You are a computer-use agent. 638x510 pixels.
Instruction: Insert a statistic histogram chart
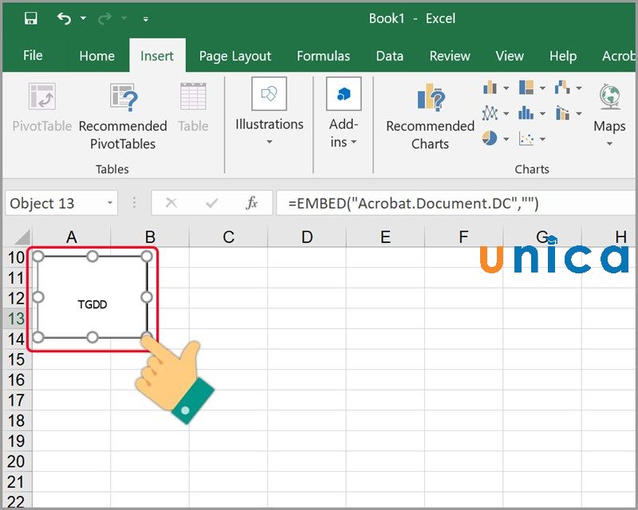tap(526, 113)
